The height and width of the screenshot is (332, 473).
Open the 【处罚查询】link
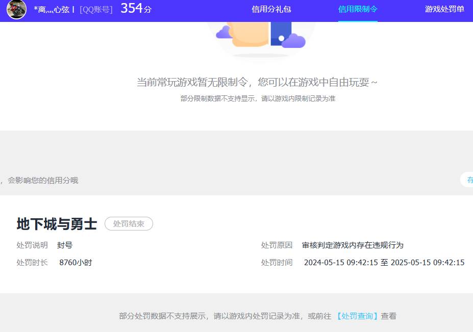click(x=357, y=316)
